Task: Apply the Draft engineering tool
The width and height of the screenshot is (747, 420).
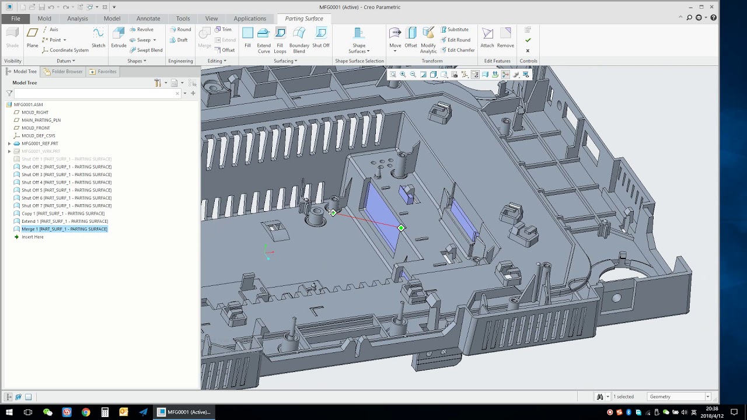Action: point(179,40)
